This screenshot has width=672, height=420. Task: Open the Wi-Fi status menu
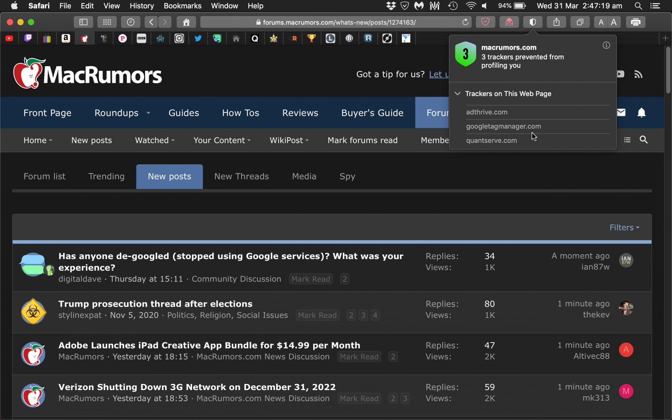pyautogui.click(x=471, y=6)
